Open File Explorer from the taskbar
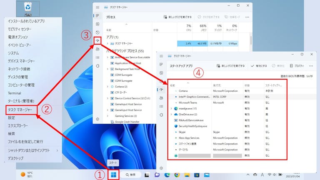320x180 pixels. (187, 175)
